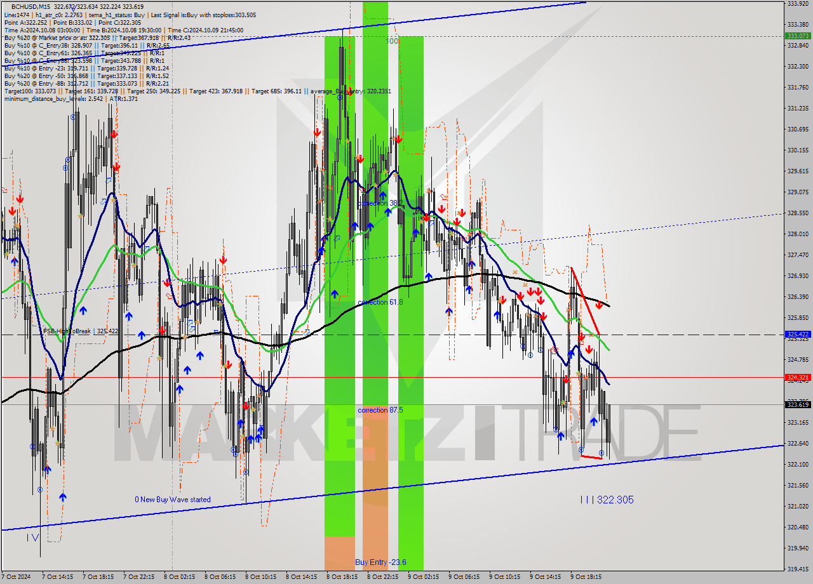
Task: Click the '9 Oct 18:15' time axis label
Action: pos(586,577)
